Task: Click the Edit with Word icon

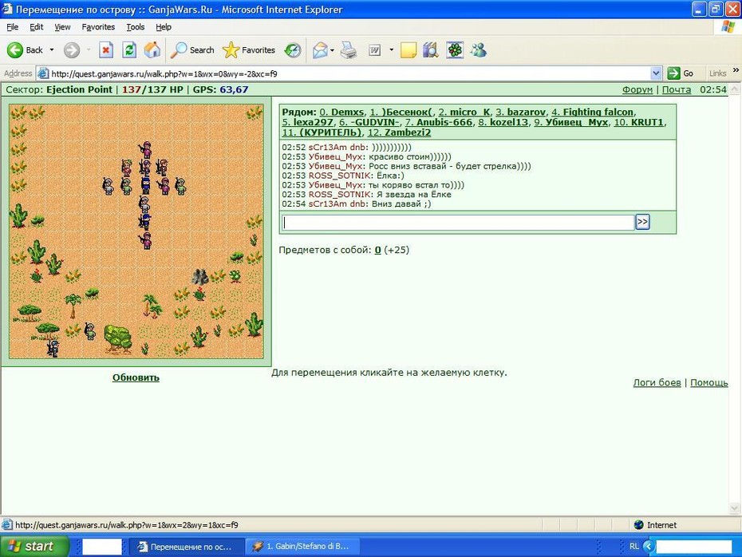Action: point(374,49)
